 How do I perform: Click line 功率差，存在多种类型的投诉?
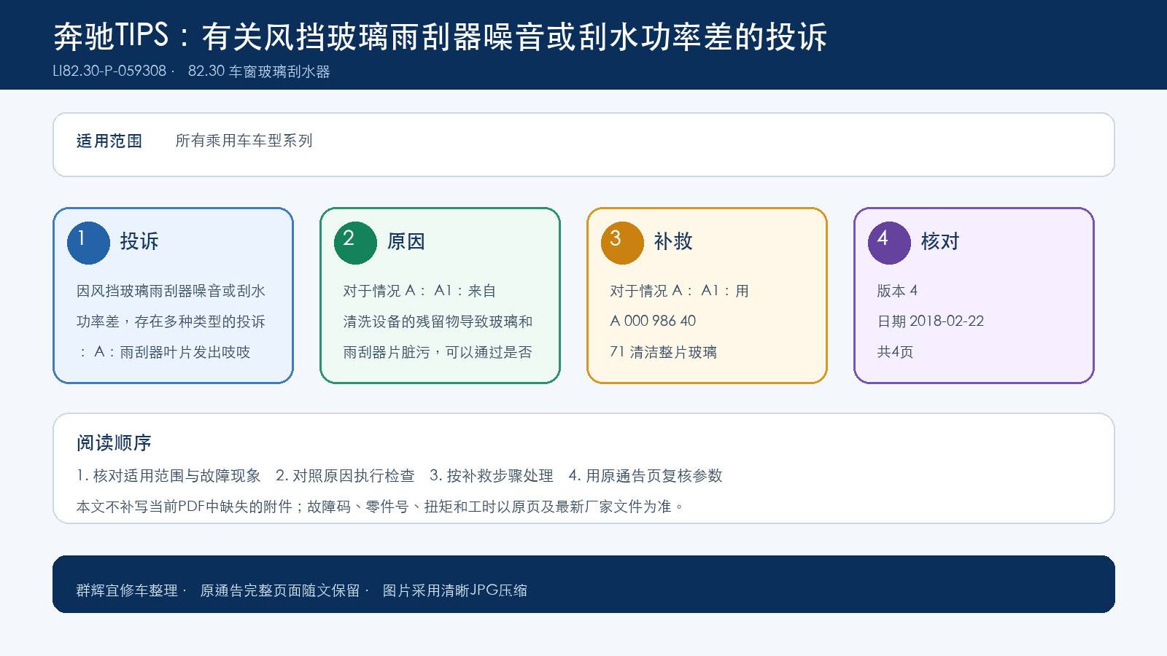point(171,321)
